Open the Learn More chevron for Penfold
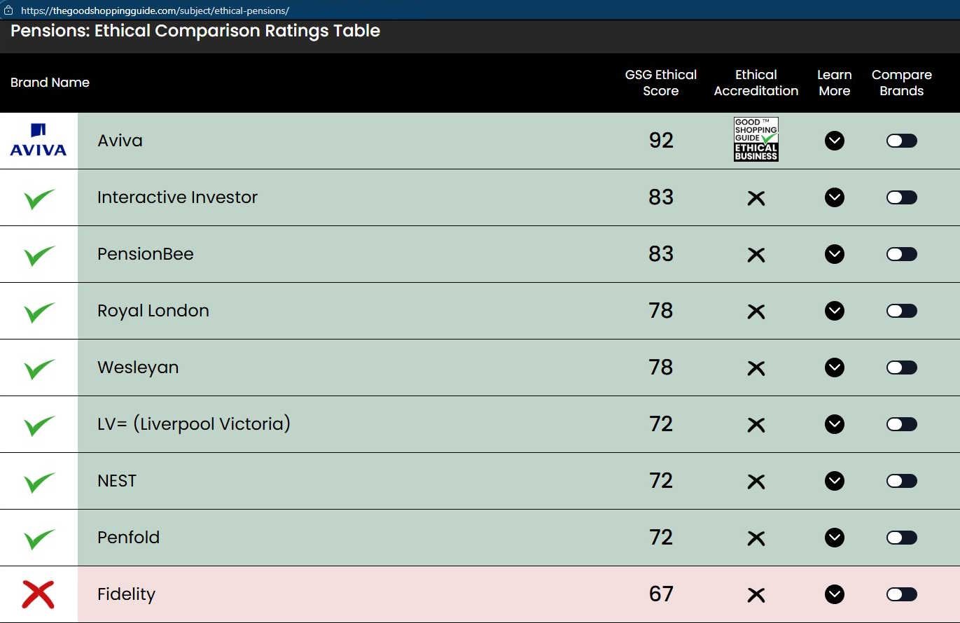960x623 pixels. (834, 538)
